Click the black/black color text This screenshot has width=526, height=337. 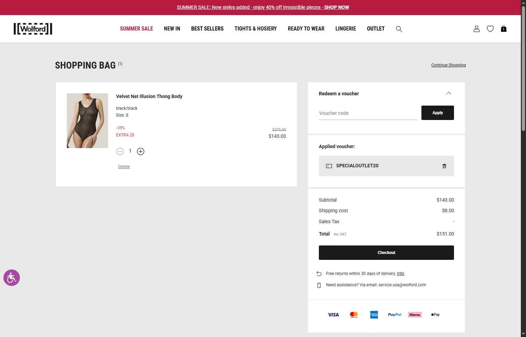tap(127, 108)
